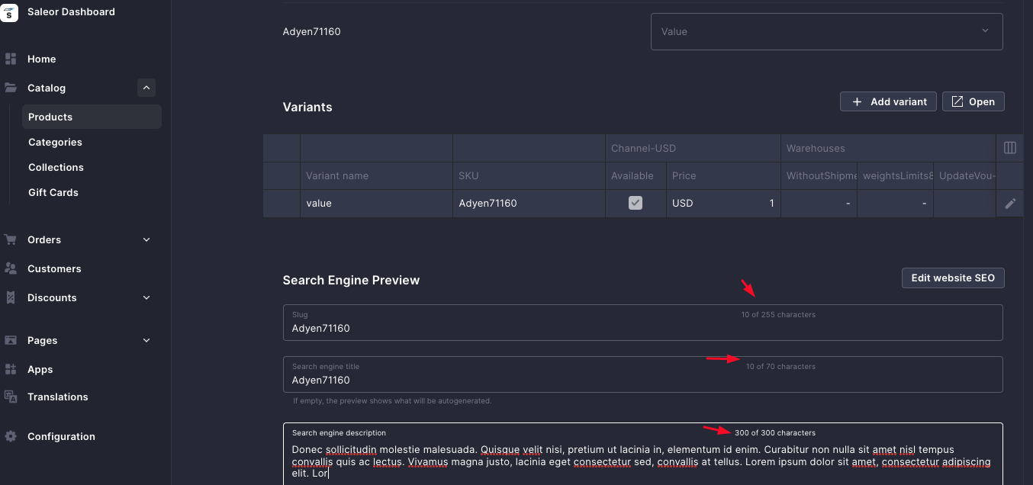The width and height of the screenshot is (1033, 485).
Task: Open the Pages section
Action: pyautogui.click(x=40, y=340)
